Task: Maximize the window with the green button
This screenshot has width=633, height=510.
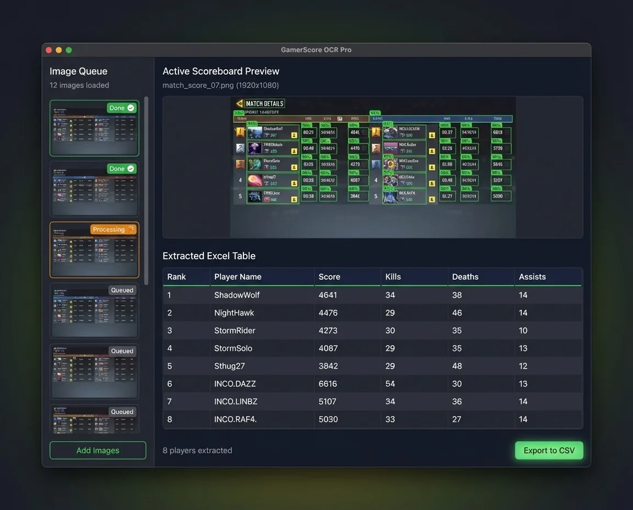Action: click(69, 50)
